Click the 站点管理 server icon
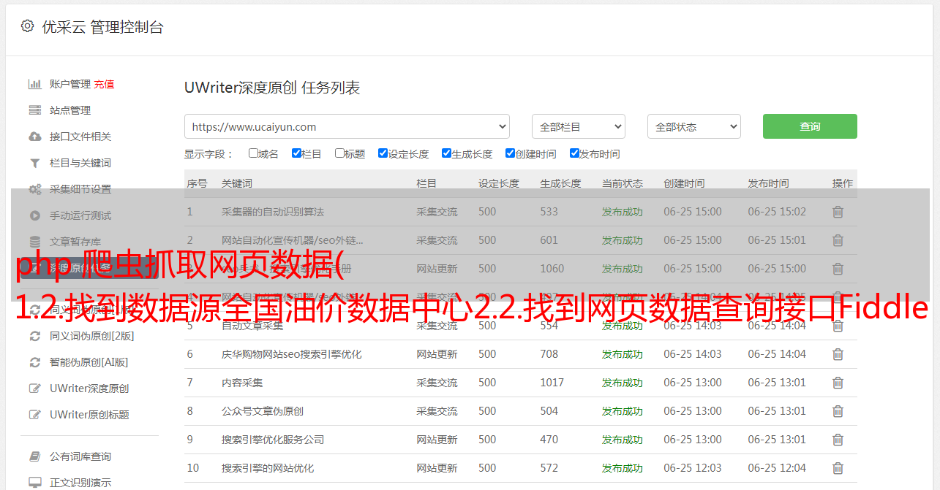The width and height of the screenshot is (940, 490). [34, 110]
